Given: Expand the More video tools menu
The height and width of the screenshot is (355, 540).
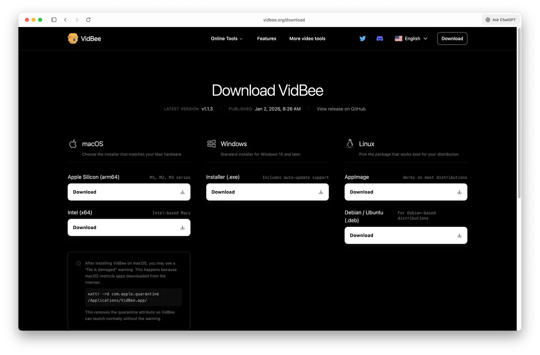Looking at the screenshot, I should [307, 39].
